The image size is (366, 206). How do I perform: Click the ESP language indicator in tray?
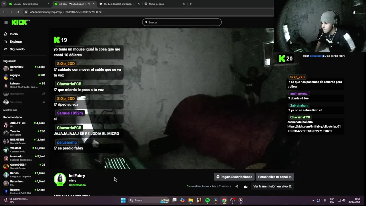click(x=332, y=200)
